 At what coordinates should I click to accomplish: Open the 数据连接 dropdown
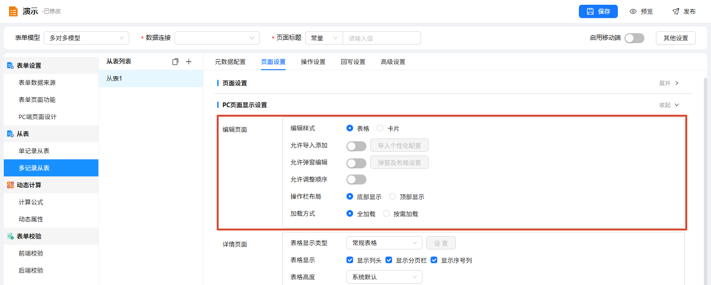pos(217,38)
